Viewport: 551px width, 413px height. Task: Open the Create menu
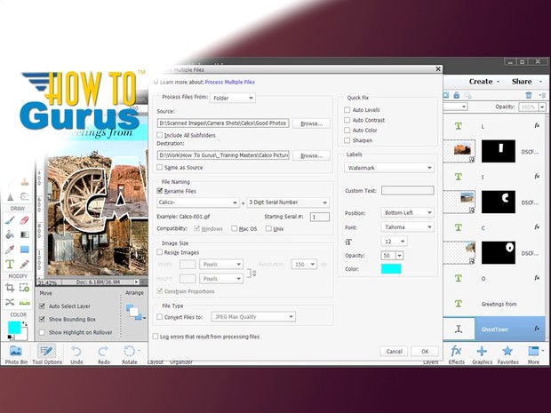tap(483, 82)
